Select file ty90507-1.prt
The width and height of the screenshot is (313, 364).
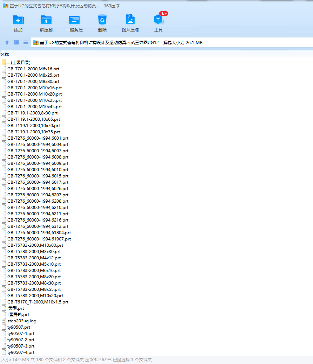point(21,334)
